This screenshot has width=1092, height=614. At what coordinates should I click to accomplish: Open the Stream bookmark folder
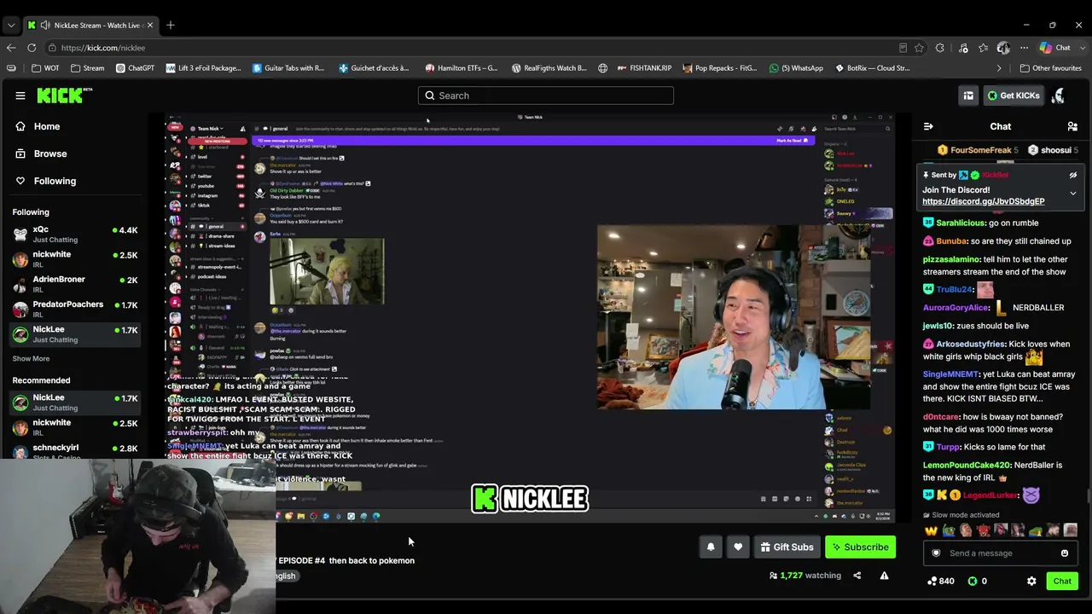(88, 68)
